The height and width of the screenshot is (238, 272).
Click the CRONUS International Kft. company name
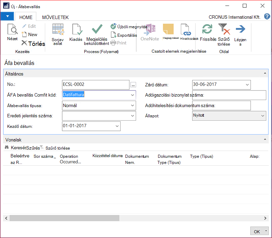pos(234,17)
